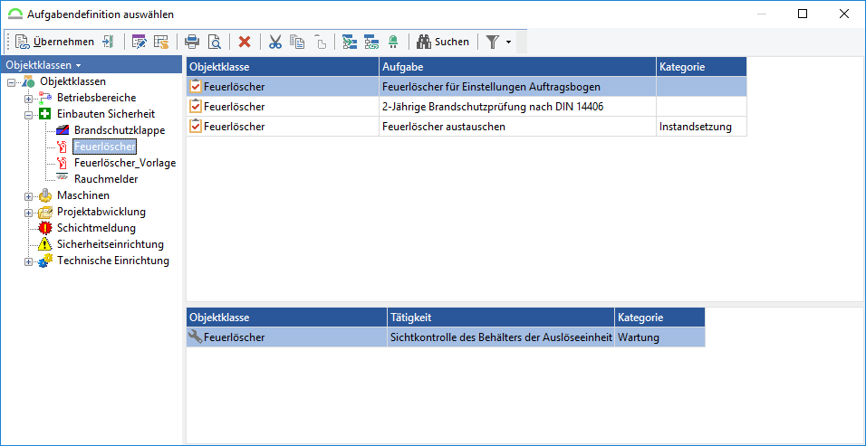The image size is (866, 446).
Task: Click the scissors cut icon
Action: pyautogui.click(x=275, y=42)
